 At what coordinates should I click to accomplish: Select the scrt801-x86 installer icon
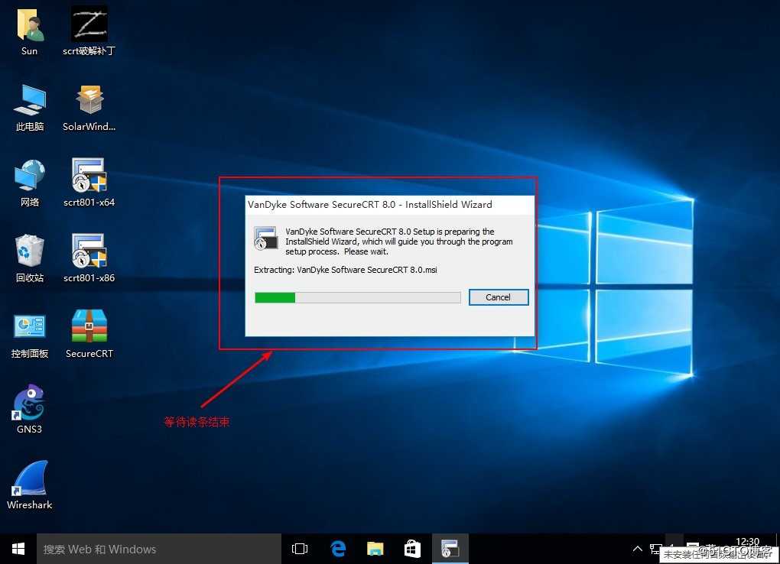pyautogui.click(x=89, y=258)
